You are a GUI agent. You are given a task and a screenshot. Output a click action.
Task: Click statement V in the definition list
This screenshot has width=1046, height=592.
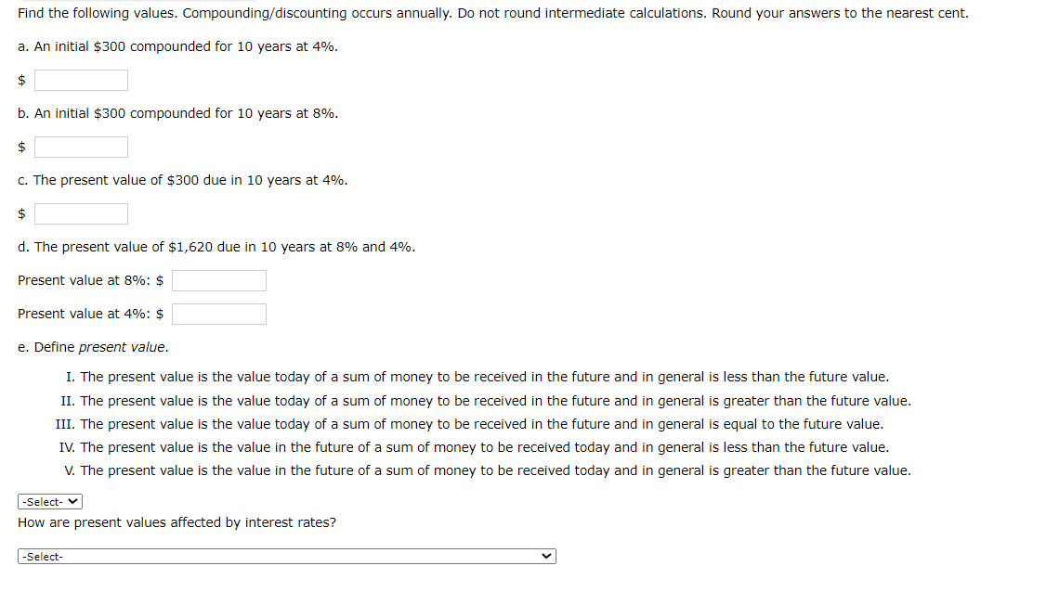488,470
